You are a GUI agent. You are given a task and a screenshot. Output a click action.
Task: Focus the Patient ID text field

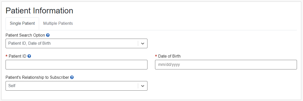(x=76, y=65)
